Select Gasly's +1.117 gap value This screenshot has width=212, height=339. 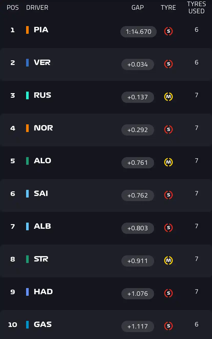138,326
